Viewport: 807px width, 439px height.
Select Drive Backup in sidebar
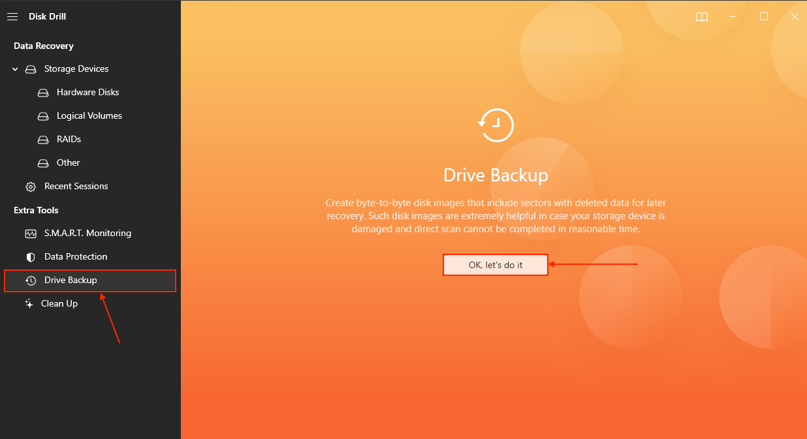(90, 280)
